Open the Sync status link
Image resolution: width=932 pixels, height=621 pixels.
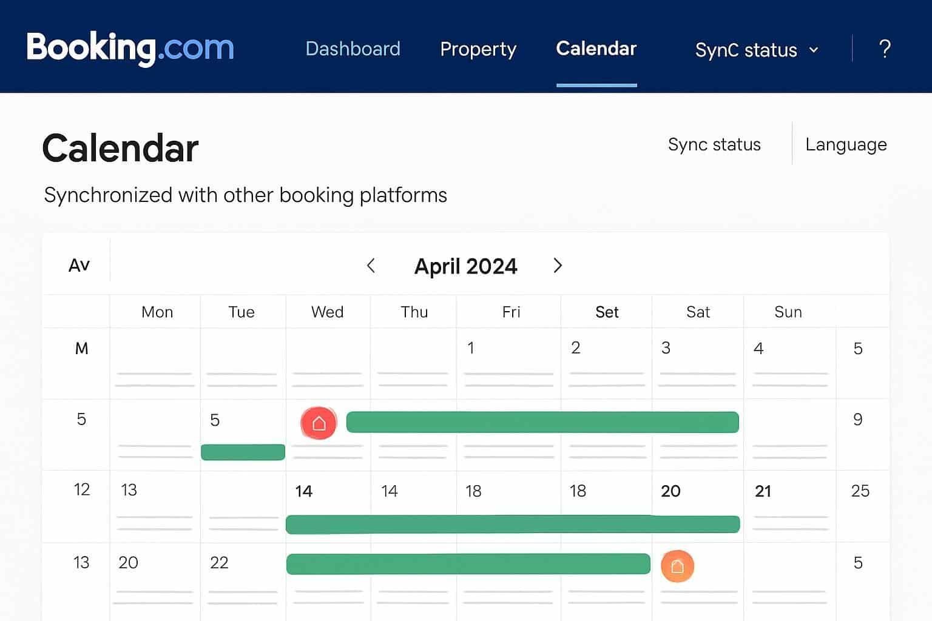714,144
